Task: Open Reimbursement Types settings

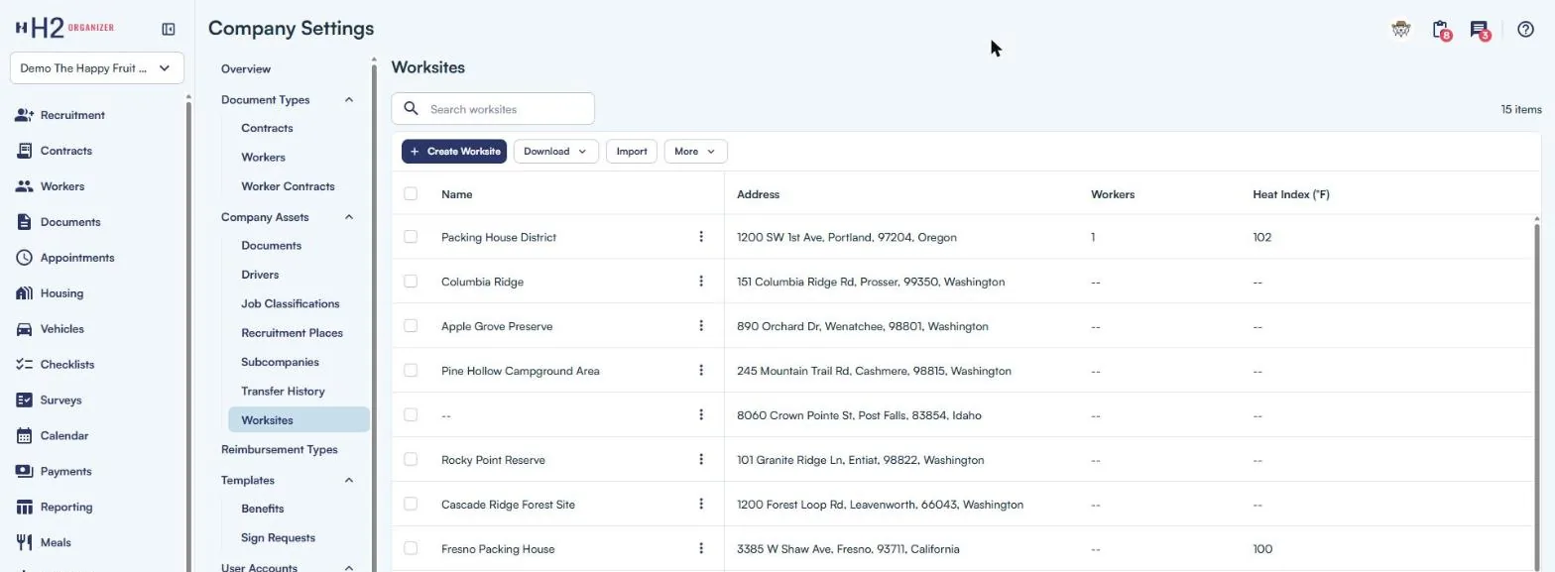Action: (280, 450)
